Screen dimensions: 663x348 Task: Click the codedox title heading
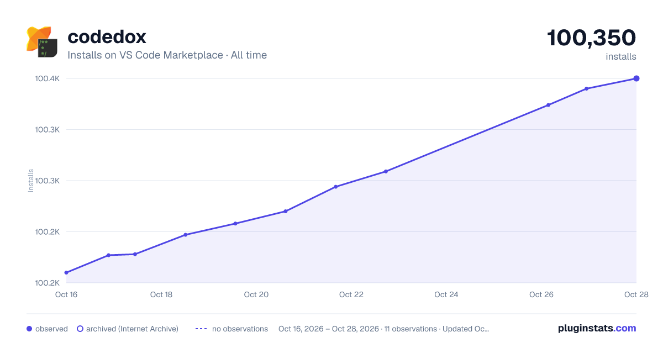(x=107, y=37)
